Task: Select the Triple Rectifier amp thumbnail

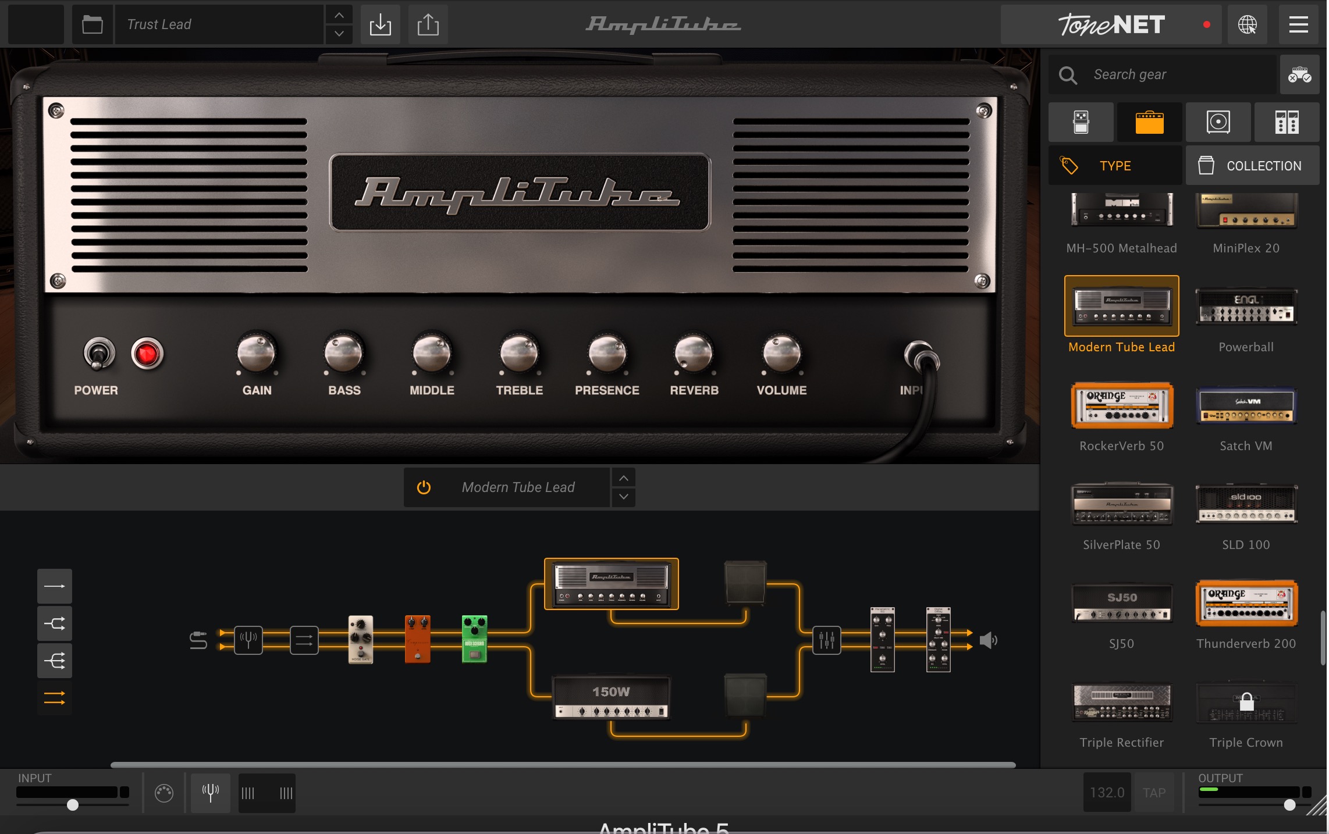Action: (1121, 702)
